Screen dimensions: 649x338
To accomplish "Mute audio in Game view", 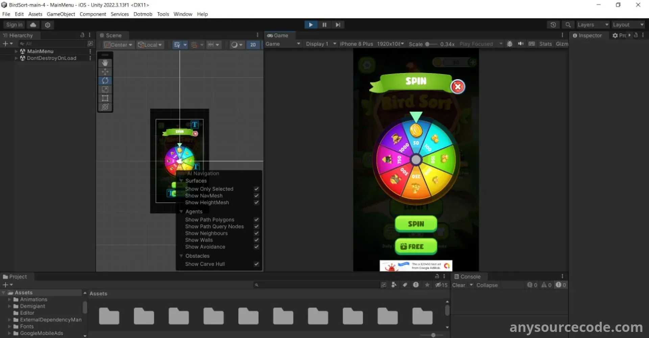I will 521,44.
